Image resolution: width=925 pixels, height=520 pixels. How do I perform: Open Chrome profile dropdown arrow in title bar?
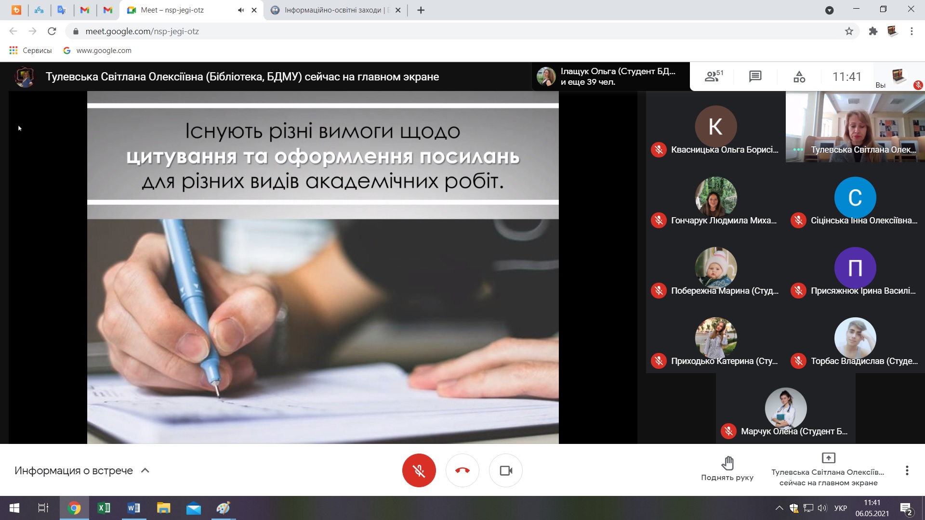tap(829, 10)
